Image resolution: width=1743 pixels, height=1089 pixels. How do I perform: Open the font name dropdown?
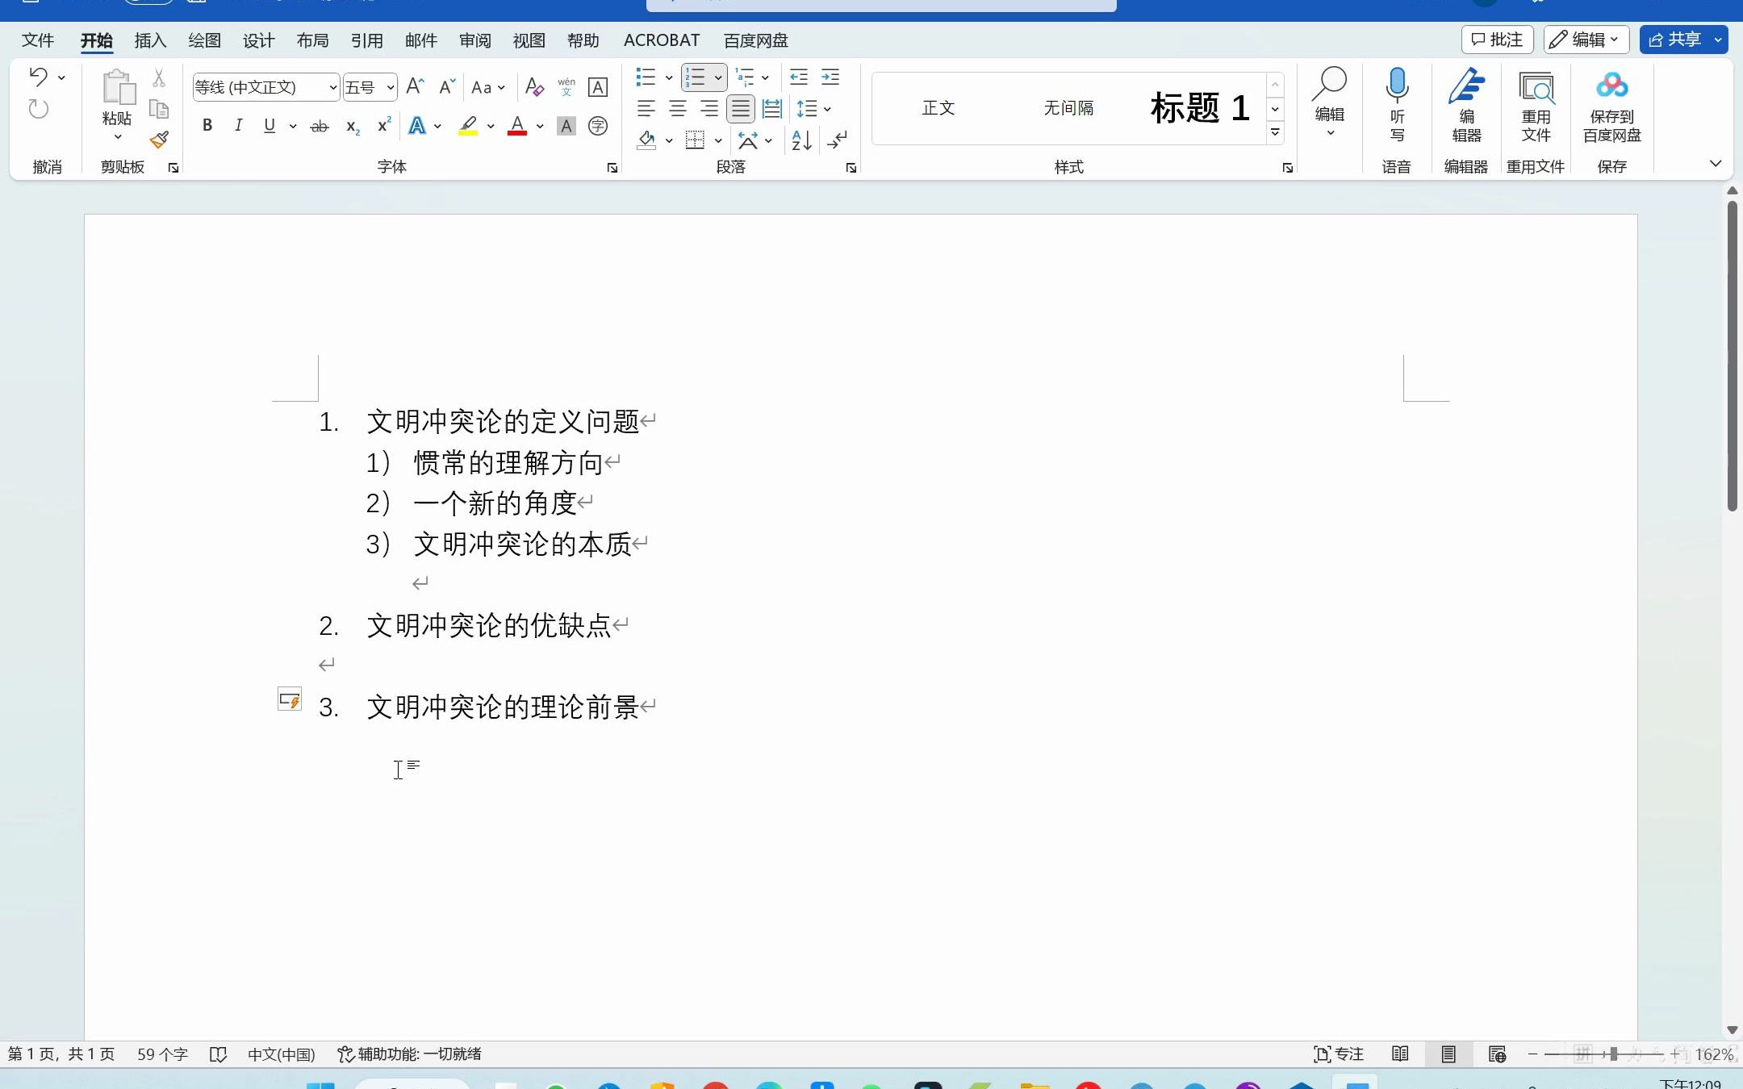[332, 87]
